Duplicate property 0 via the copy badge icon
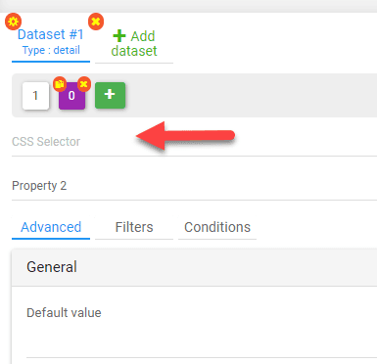The image size is (377, 364). pos(60,84)
